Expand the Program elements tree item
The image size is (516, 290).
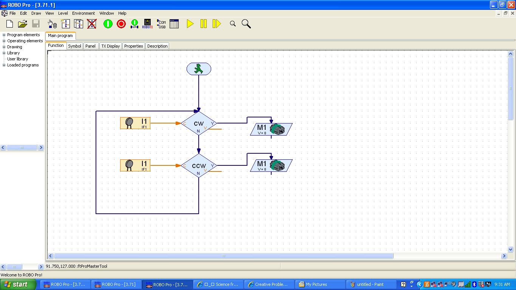(x=3, y=35)
